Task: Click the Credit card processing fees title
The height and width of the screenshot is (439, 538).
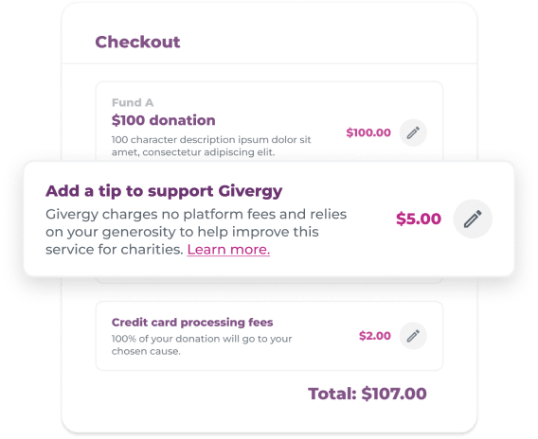Action: pyautogui.click(x=192, y=323)
